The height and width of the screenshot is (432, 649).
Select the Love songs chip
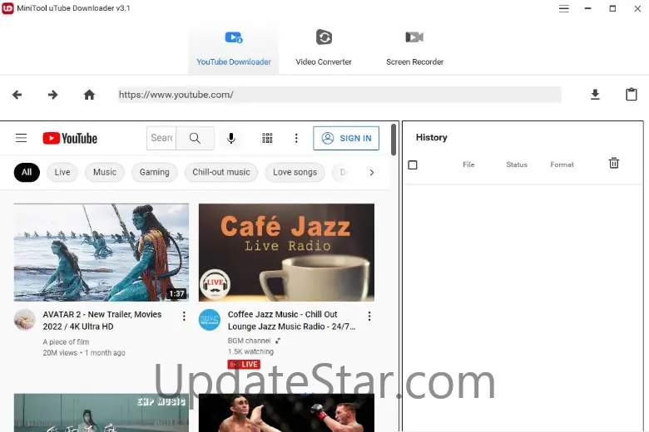[295, 173]
